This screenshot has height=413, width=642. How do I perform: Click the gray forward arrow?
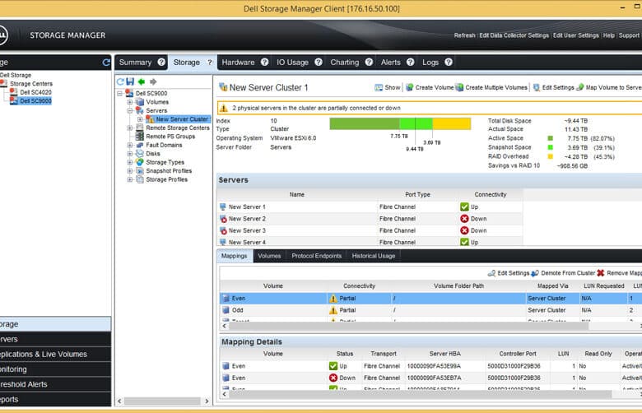point(153,81)
